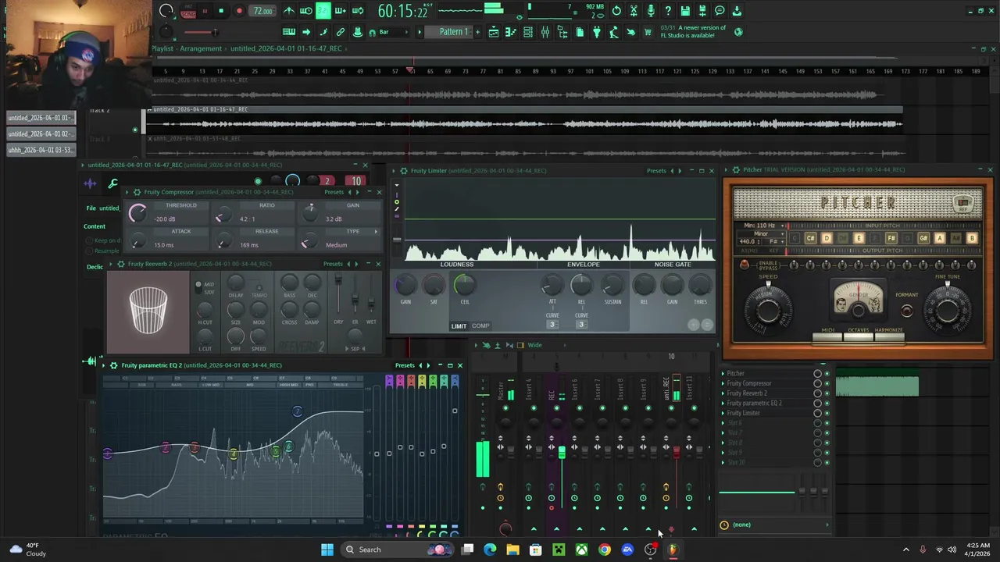Stop playback in the transport bar
The width and height of the screenshot is (1000, 562).
(221, 11)
